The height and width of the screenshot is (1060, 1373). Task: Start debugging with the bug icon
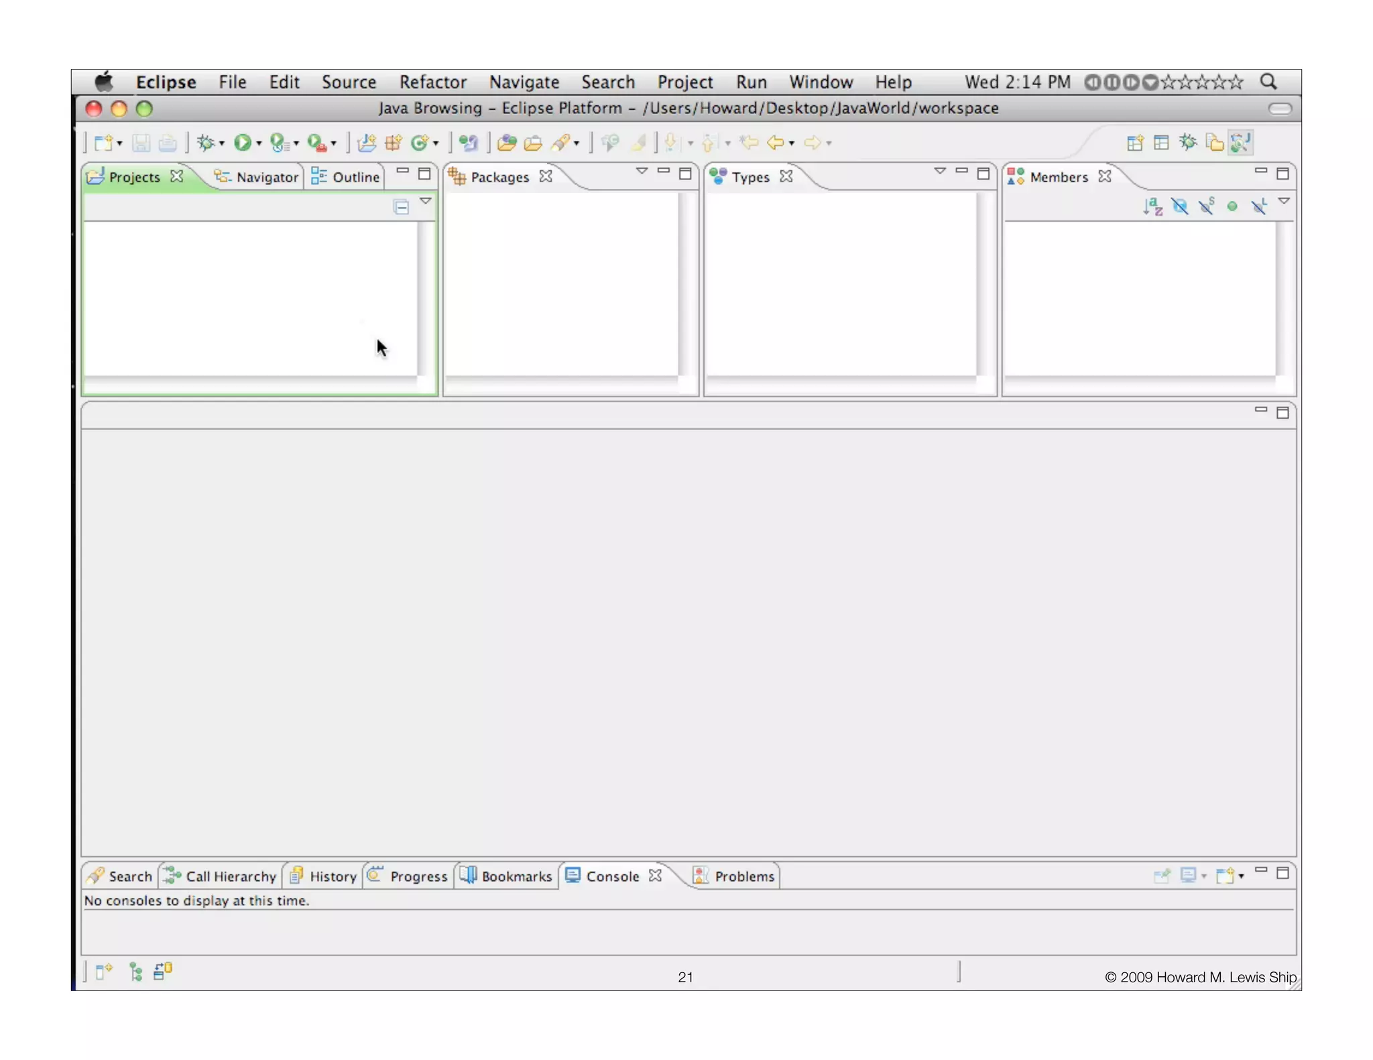[206, 143]
